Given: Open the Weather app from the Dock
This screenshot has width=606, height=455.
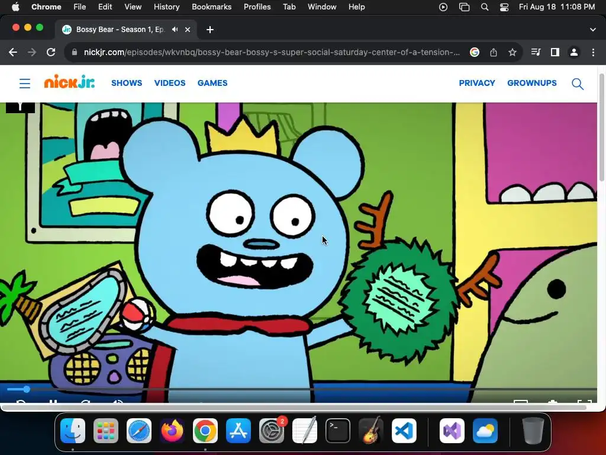Looking at the screenshot, I should tap(485, 431).
